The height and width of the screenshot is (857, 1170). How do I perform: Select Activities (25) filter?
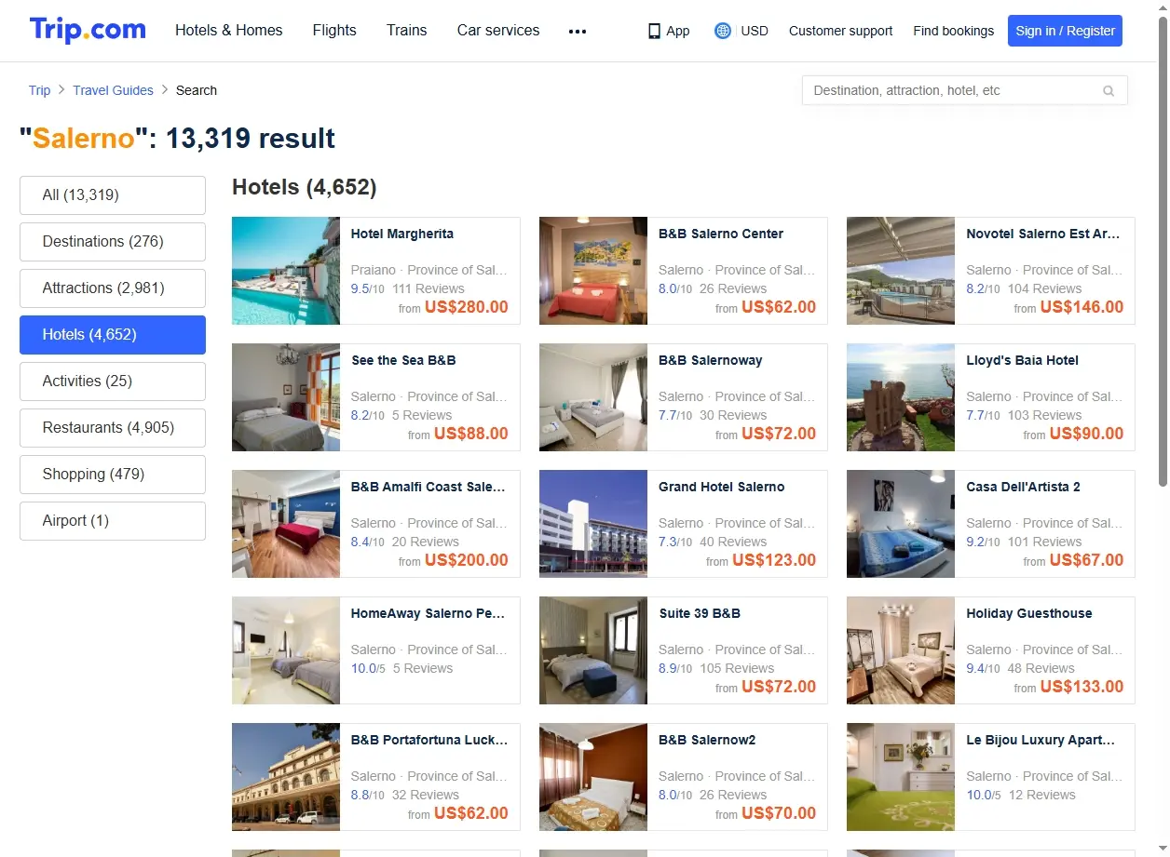113,382
